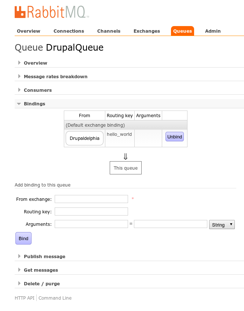Click the Queue DrupalQueue heading

pyautogui.click(x=59, y=48)
